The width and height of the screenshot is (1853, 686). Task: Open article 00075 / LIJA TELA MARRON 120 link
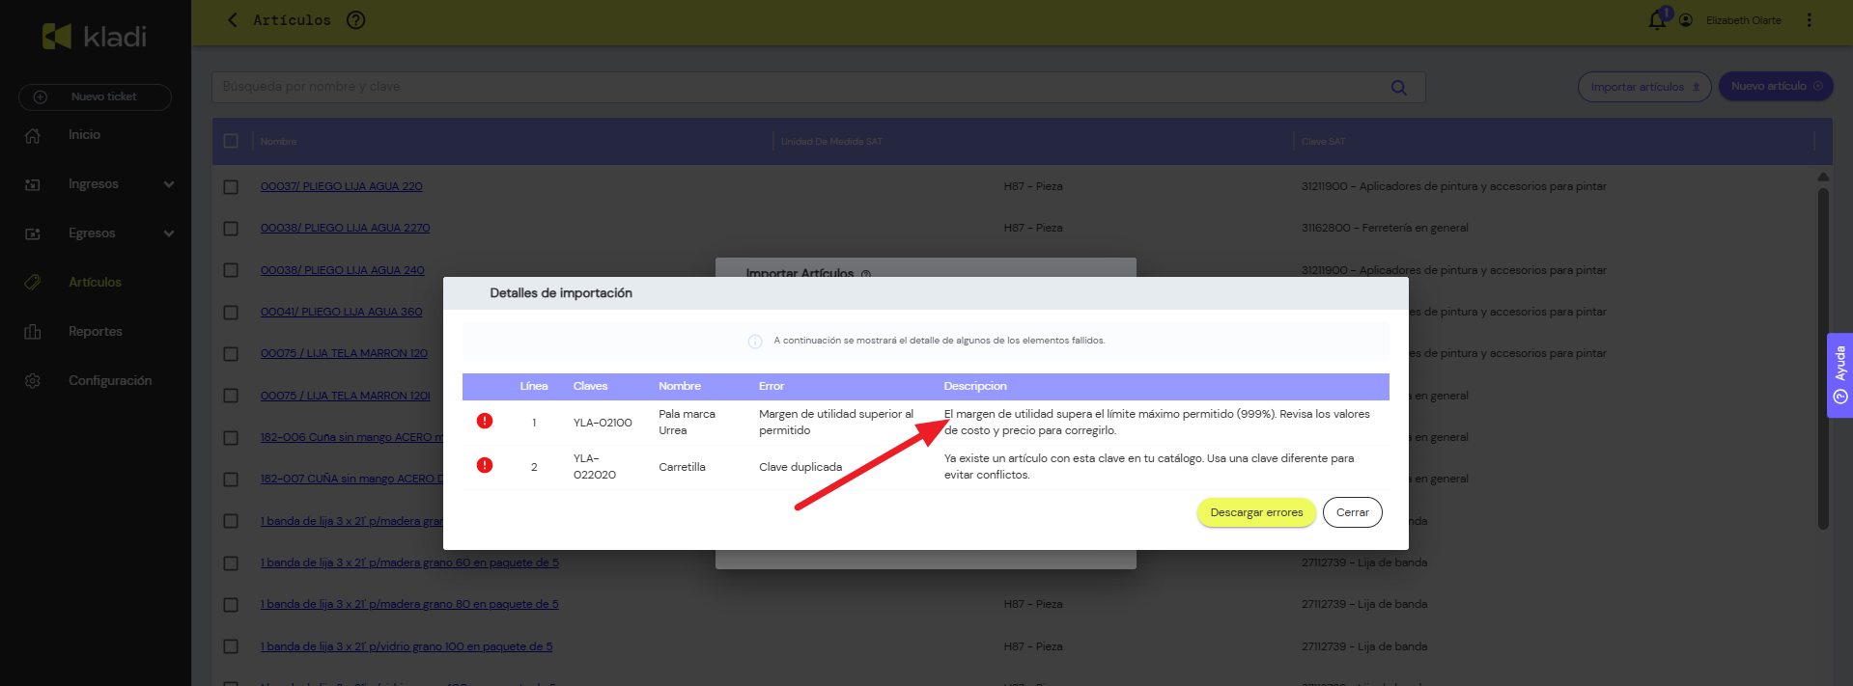click(x=344, y=354)
